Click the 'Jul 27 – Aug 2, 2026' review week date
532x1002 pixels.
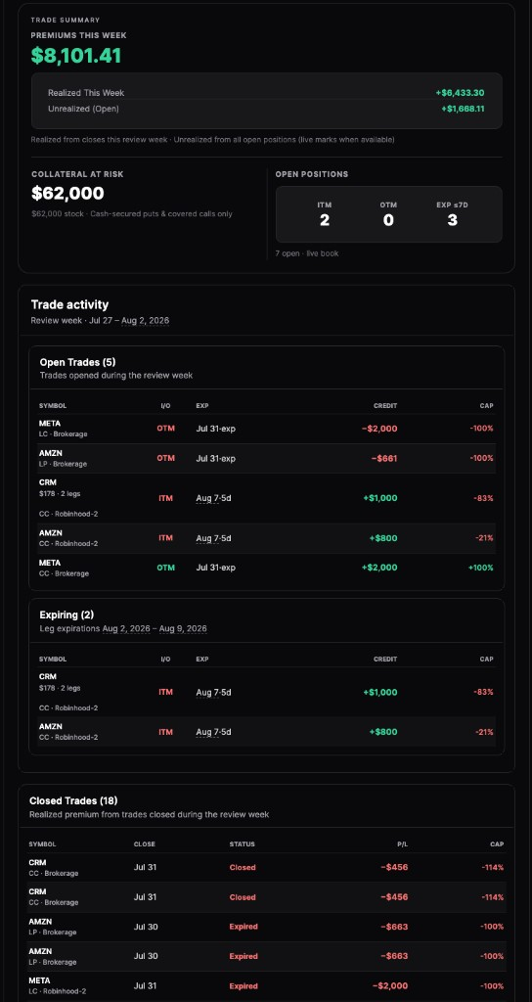tap(128, 320)
